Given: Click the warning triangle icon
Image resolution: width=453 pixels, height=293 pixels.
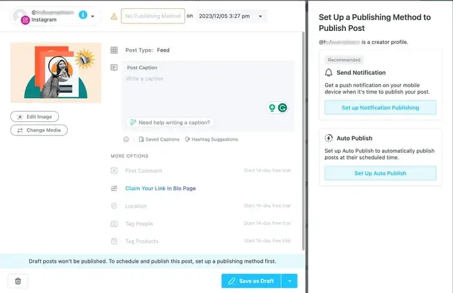Looking at the screenshot, I should click(114, 16).
